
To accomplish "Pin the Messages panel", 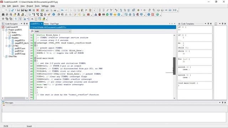I will coord(222,103).
